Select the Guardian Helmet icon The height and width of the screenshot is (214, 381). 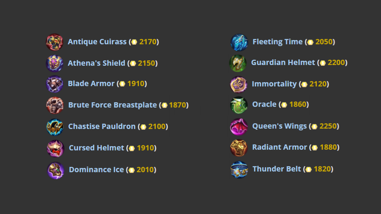click(x=238, y=63)
